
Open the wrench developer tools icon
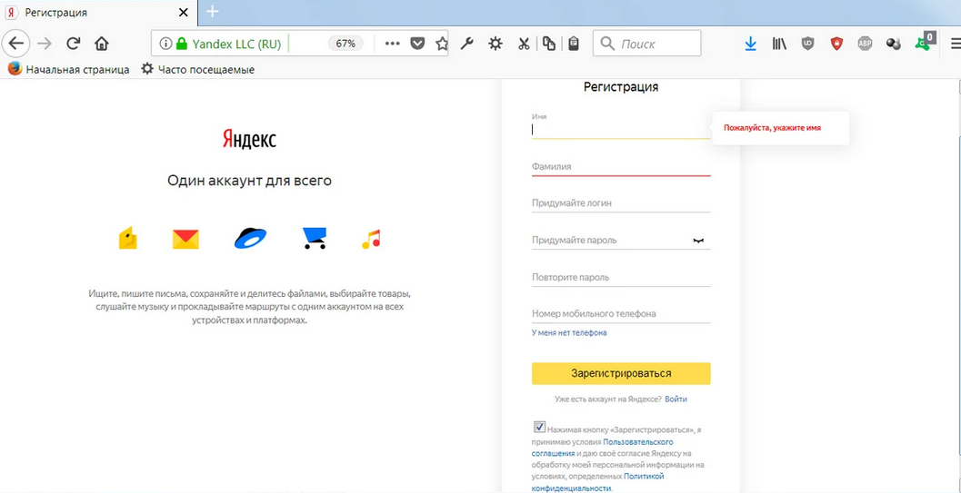pos(467,44)
